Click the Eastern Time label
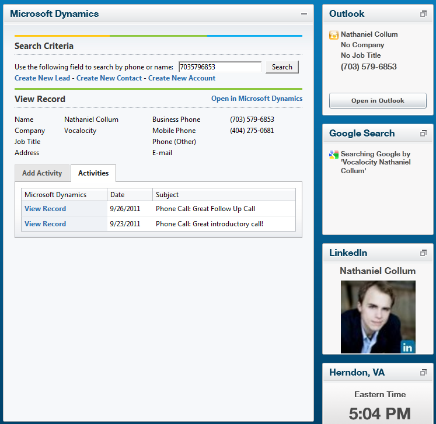 (380, 394)
